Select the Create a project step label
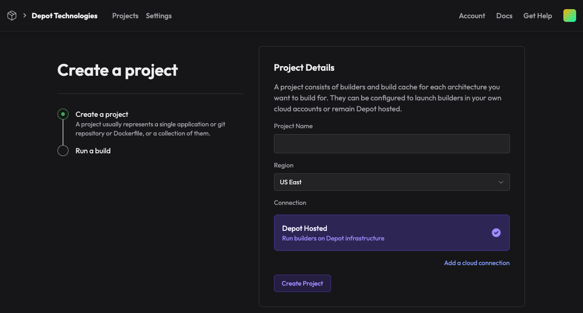583x313 pixels. 102,114
